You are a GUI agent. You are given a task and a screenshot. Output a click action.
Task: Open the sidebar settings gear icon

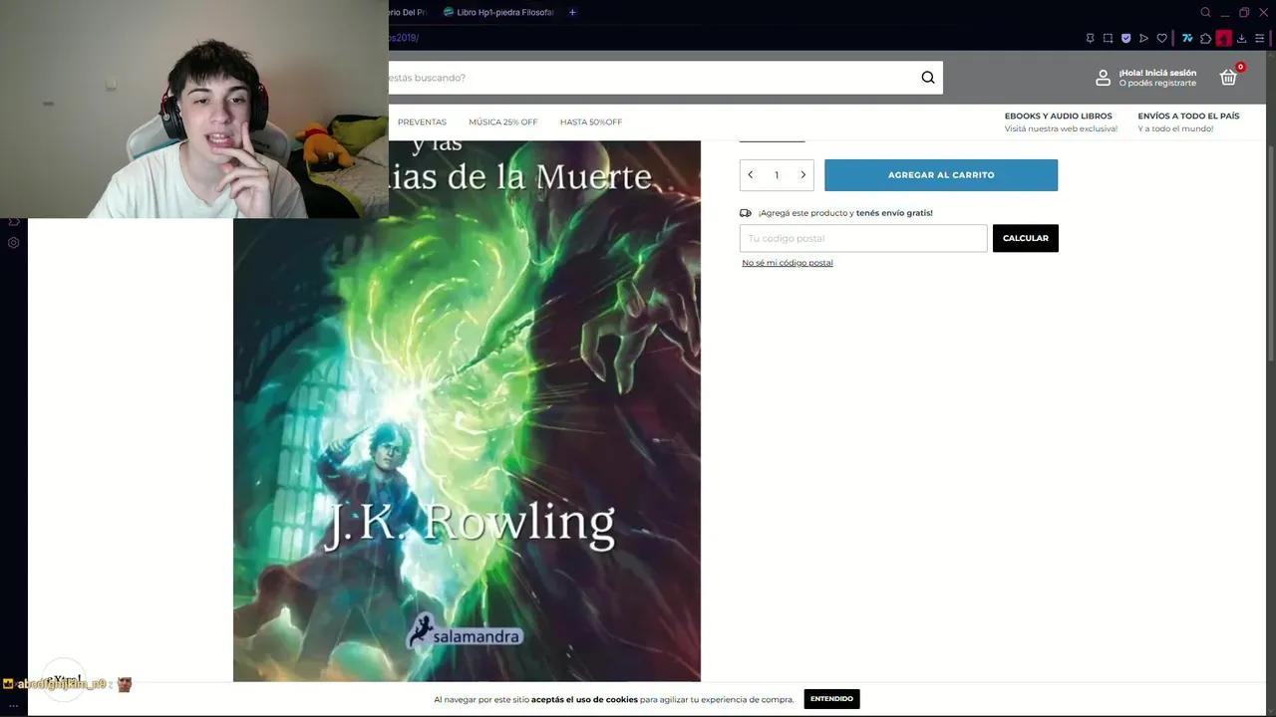[x=13, y=242]
